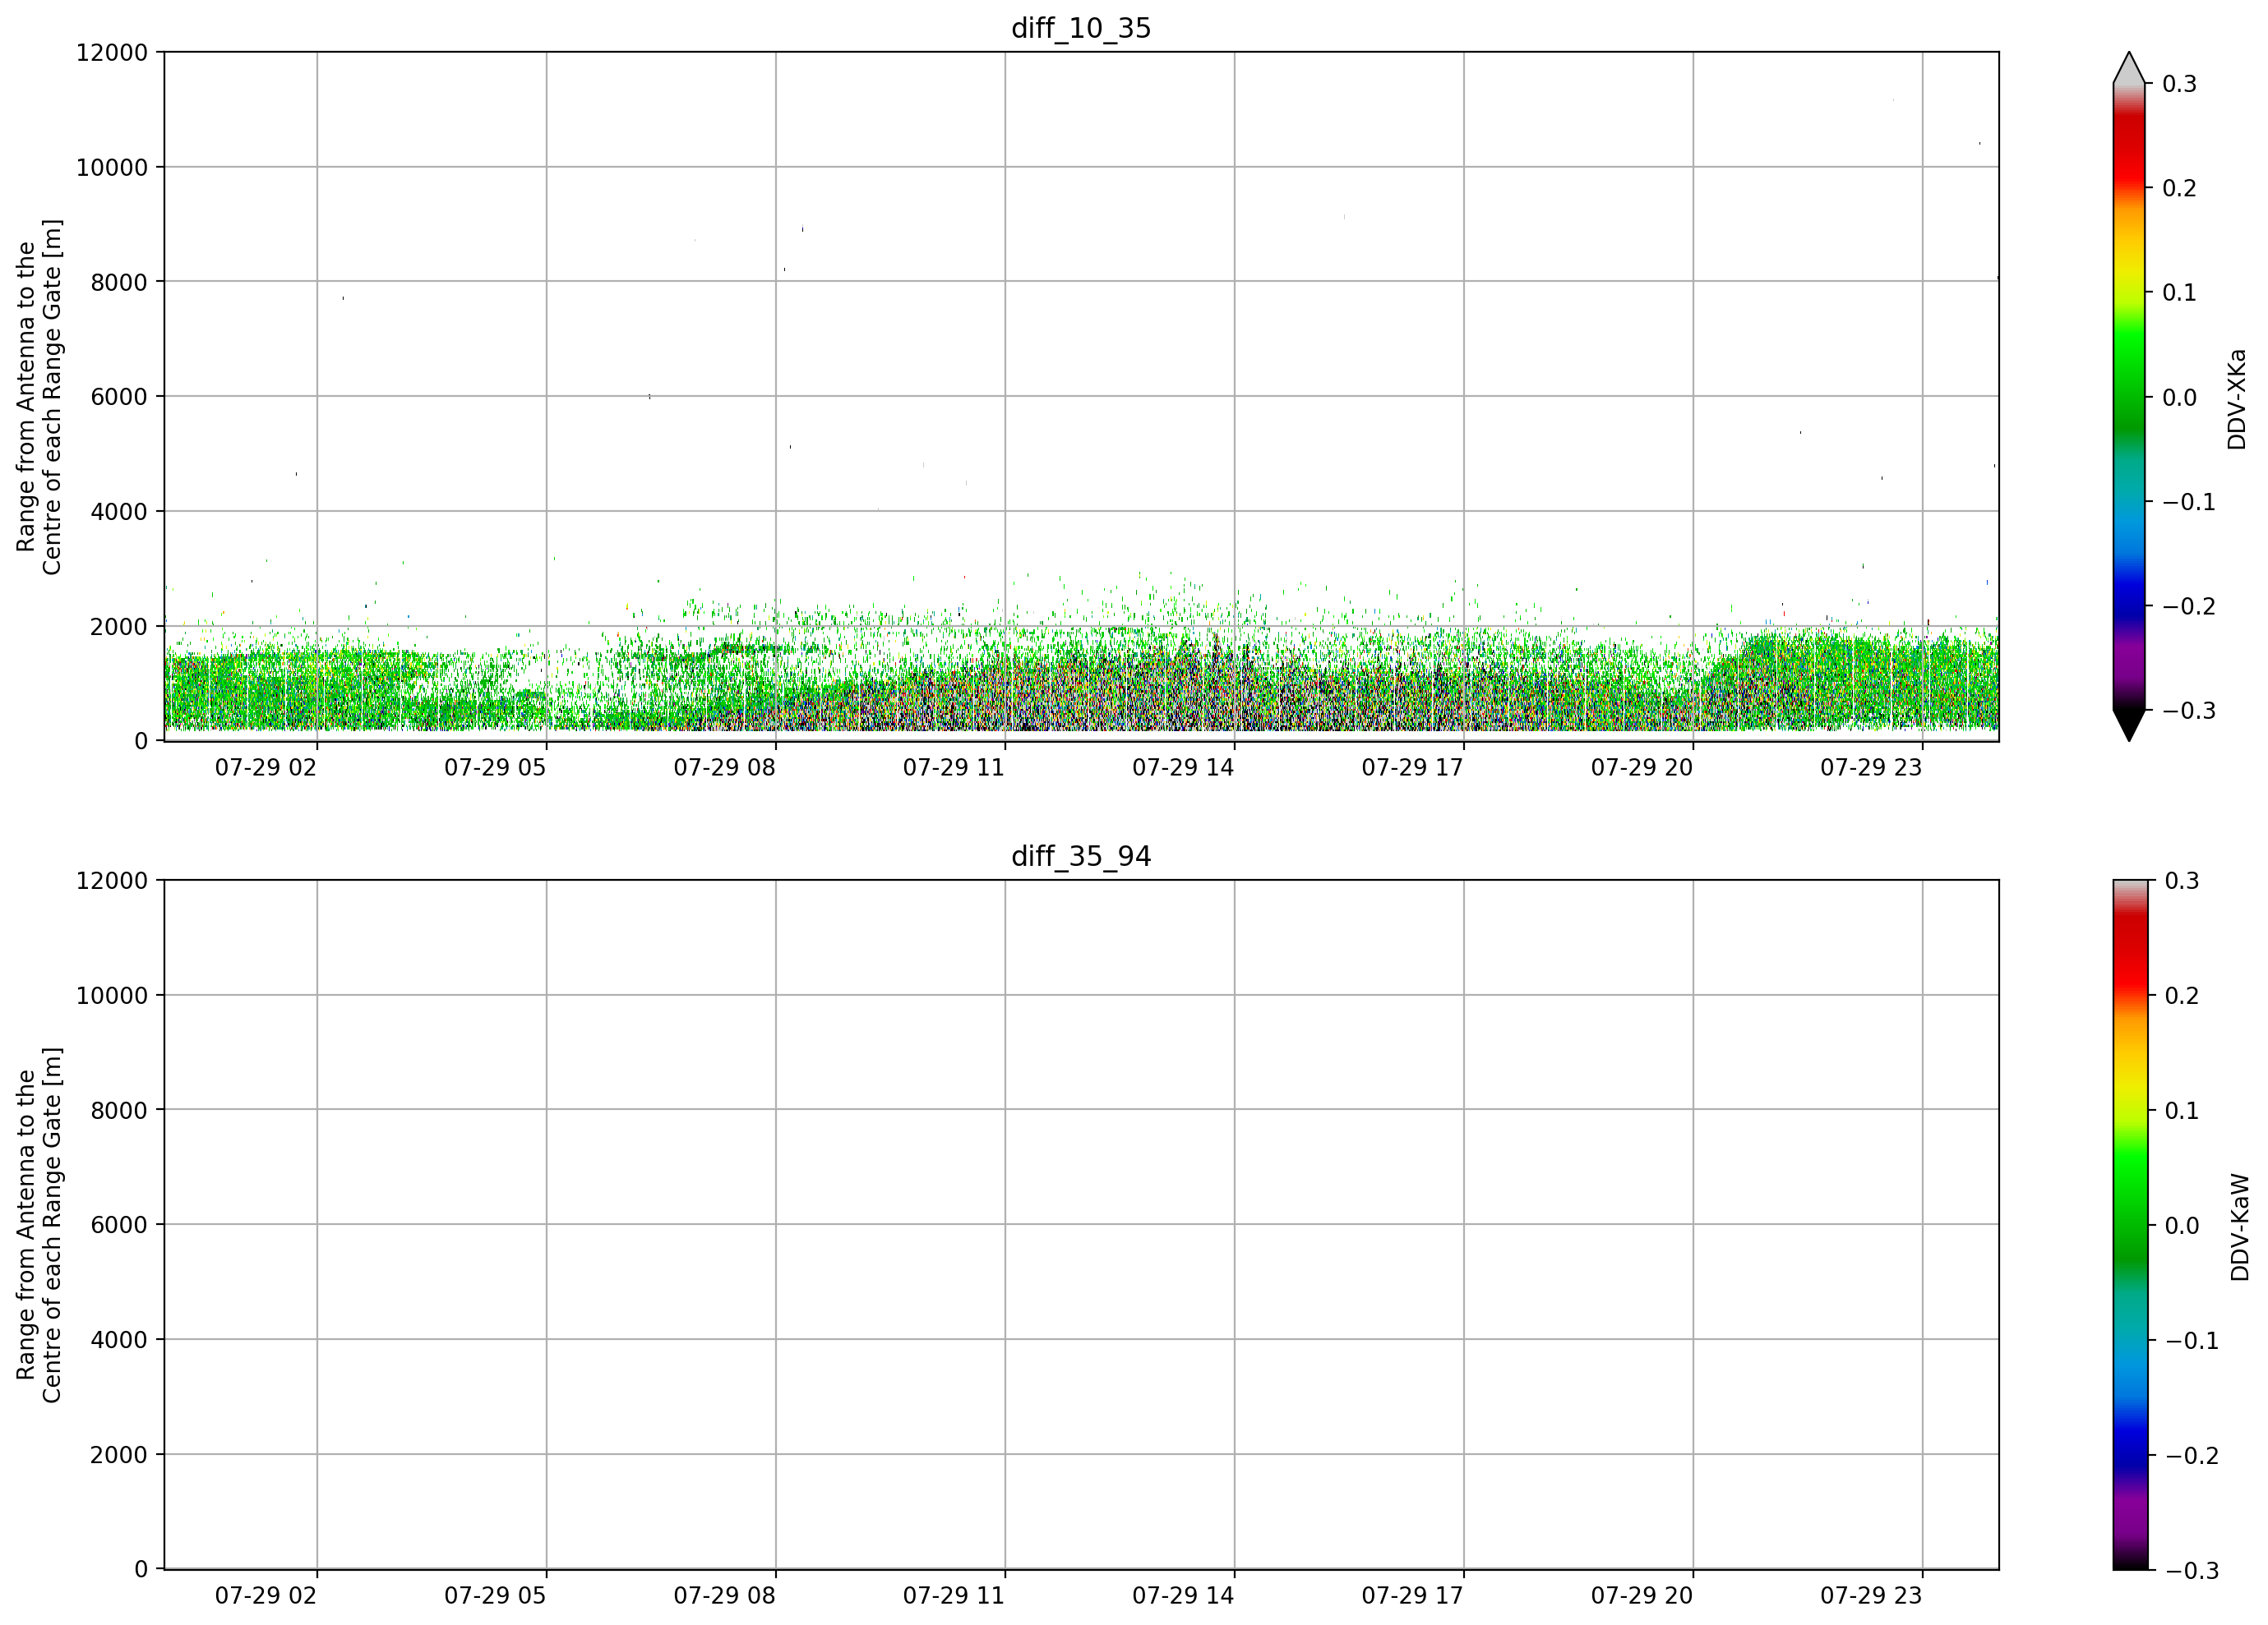Click the 4000 y-tick on diff_35_94 plot
This screenshot has width=2268, height=1625.
pyautogui.click(x=119, y=1340)
